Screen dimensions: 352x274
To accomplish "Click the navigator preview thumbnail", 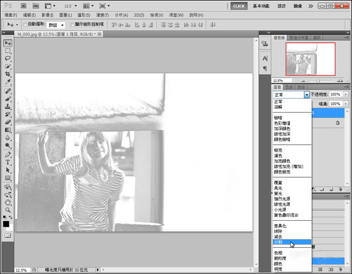I will point(310,59).
